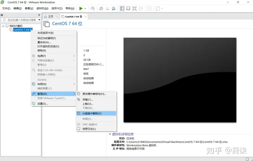Open 设置(S)... from context menu

click(x=53, y=104)
